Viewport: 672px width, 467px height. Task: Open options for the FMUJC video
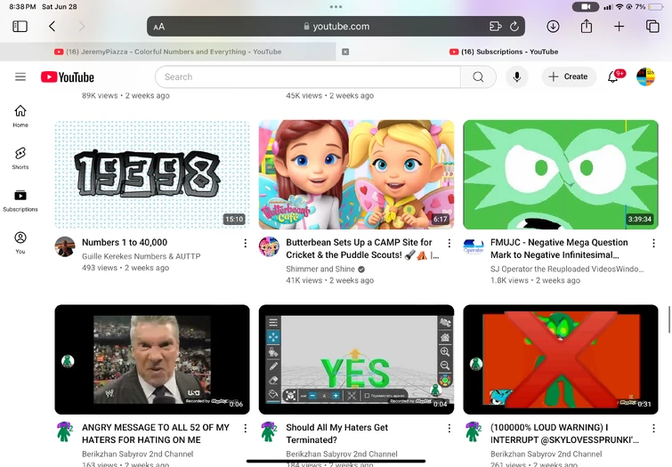(x=653, y=244)
